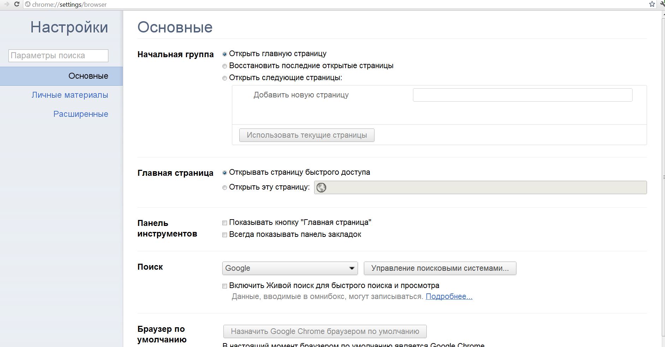The height and width of the screenshot is (347, 665).
Task: Click "Управление поисковыми системами..." button
Action: pos(440,268)
